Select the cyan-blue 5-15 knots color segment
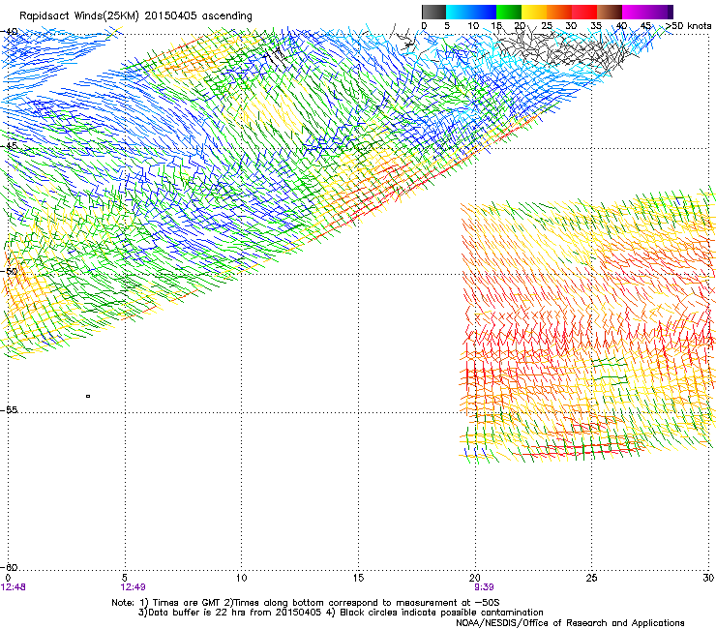The image size is (716, 629). click(471, 12)
